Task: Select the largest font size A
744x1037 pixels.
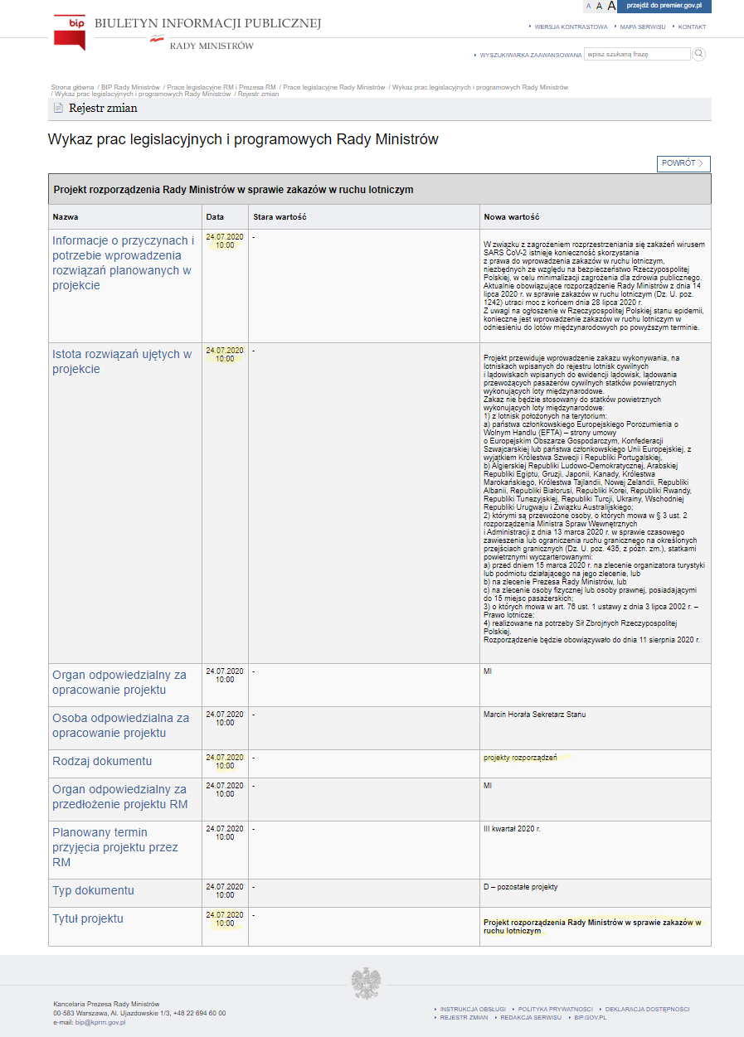Action: coord(611,6)
